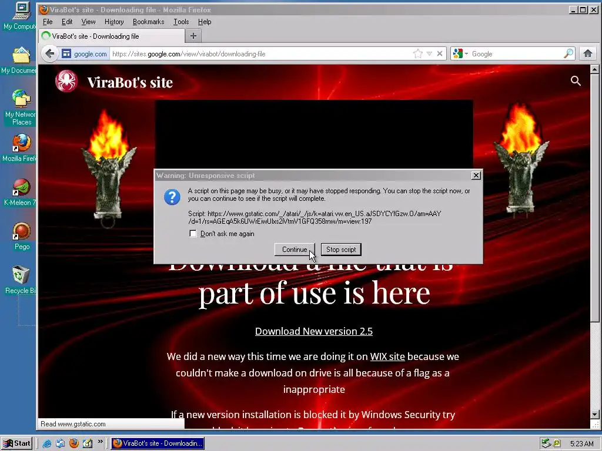Select the K-Meleon desktop shortcut
602x451 pixels.
coord(21,193)
